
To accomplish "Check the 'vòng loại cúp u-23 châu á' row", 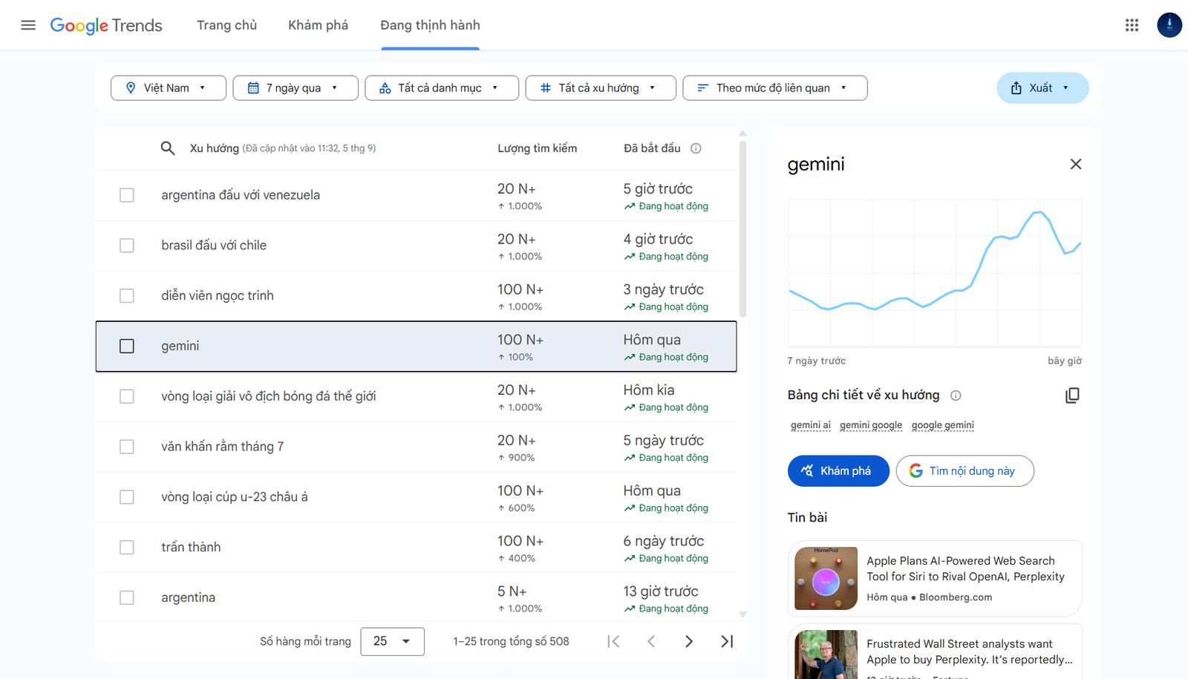I will click(x=127, y=497).
